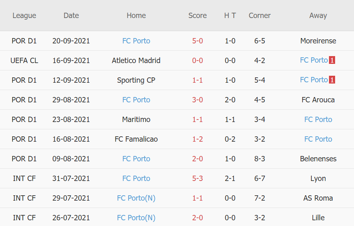Click the Corner column header
Screen dimensions: 354x226
pos(260,16)
